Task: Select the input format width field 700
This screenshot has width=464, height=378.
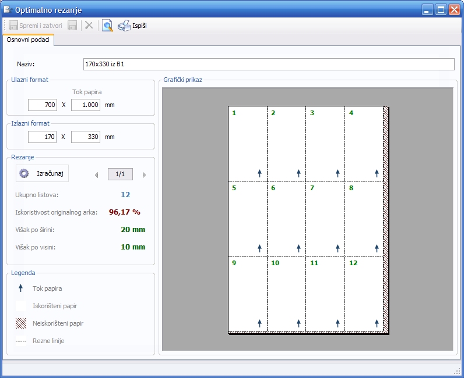Action: click(x=43, y=105)
